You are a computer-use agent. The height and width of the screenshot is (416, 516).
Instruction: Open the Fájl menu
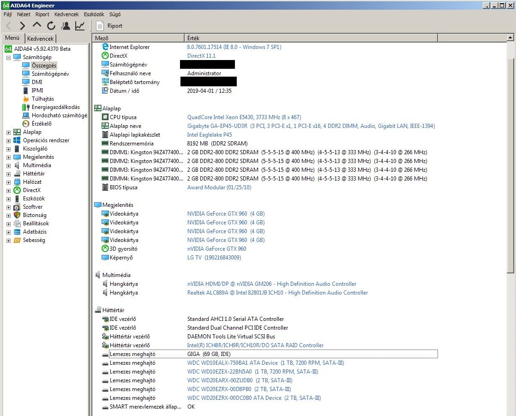point(7,14)
